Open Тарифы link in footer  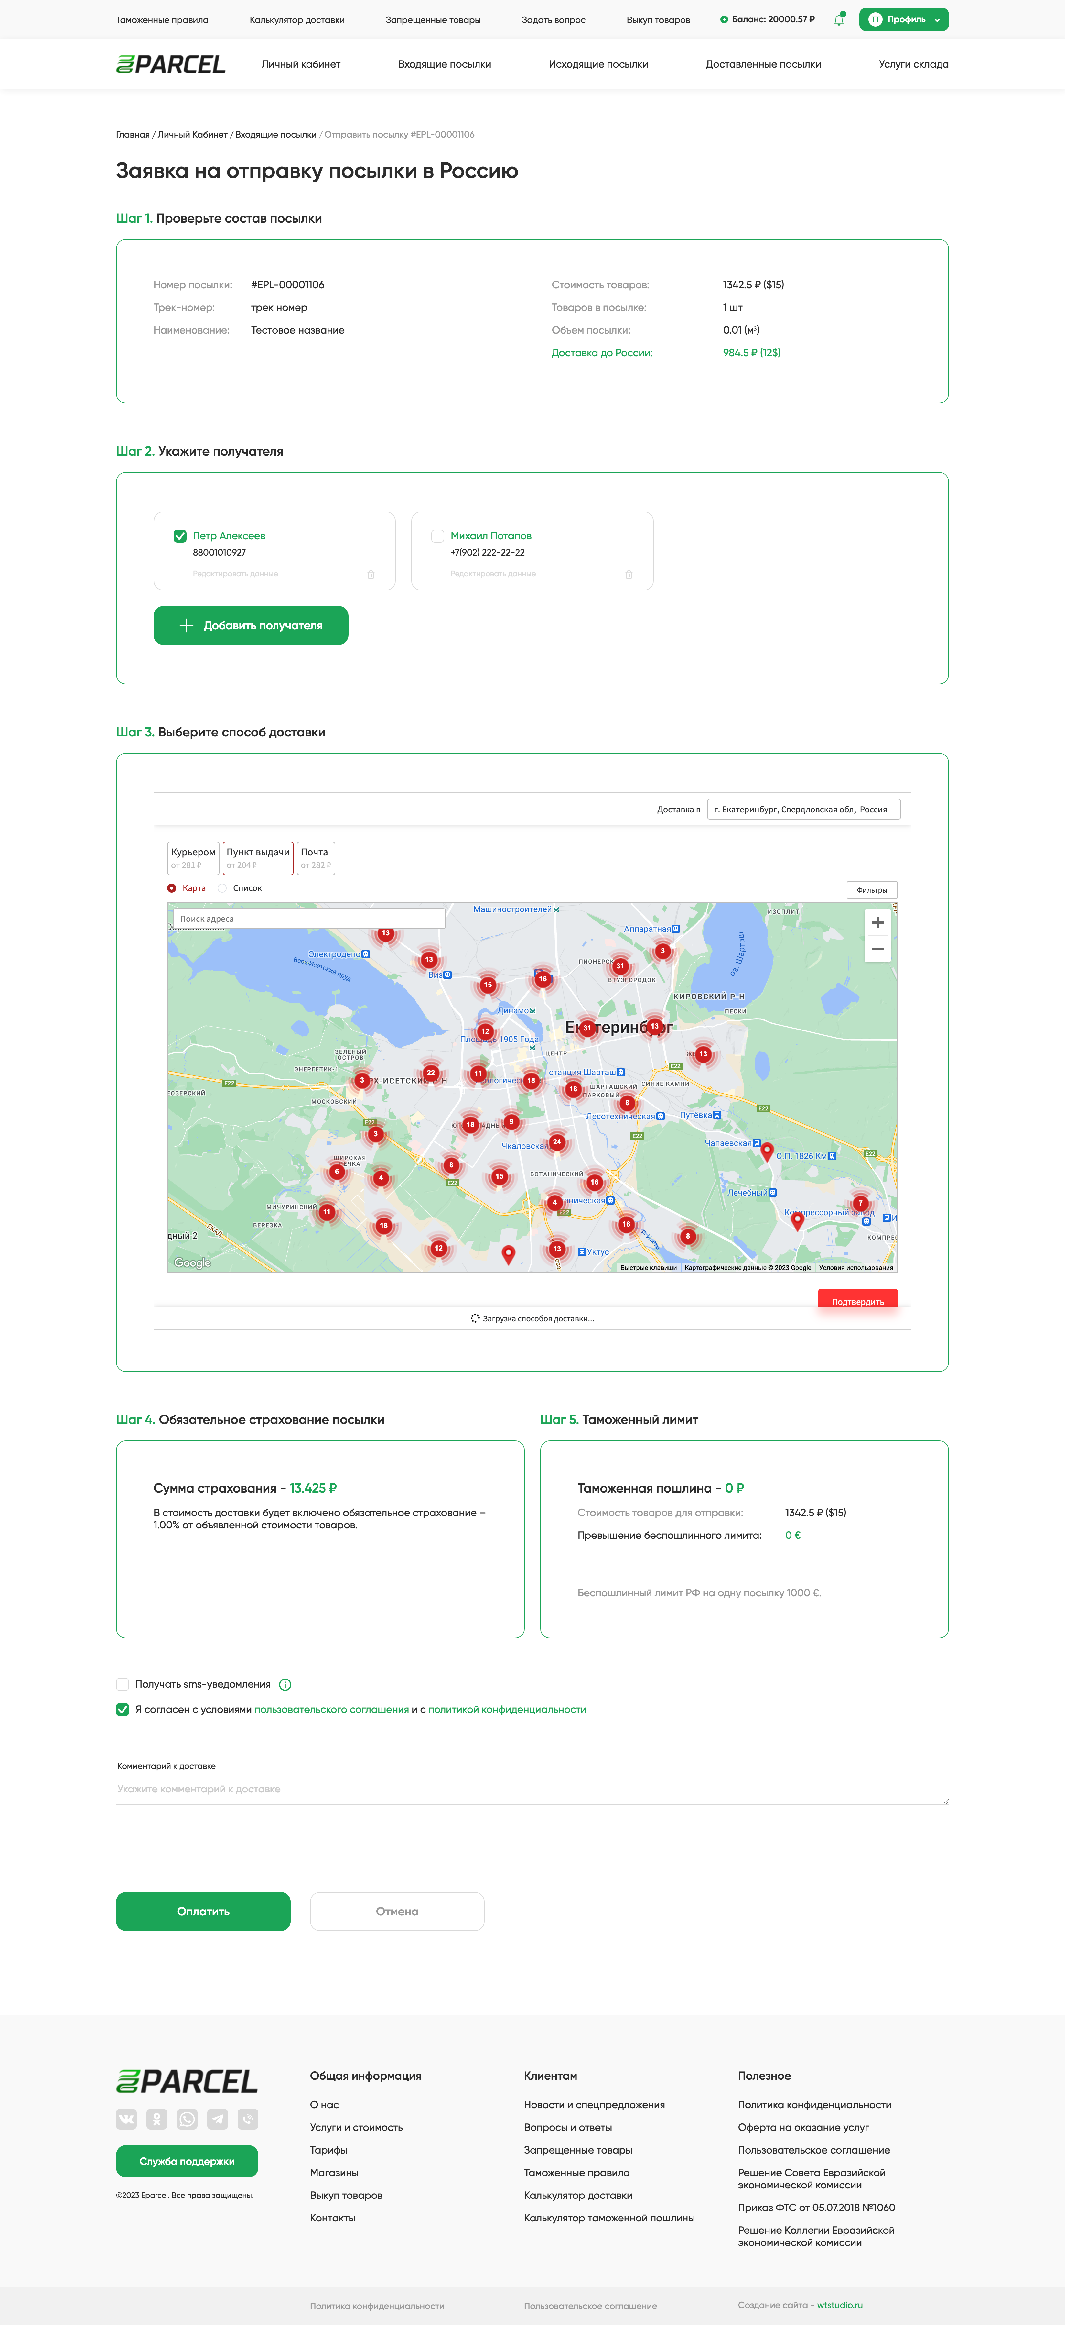(328, 2150)
